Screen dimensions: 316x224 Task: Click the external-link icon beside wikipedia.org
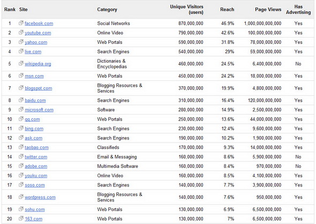click(21, 63)
